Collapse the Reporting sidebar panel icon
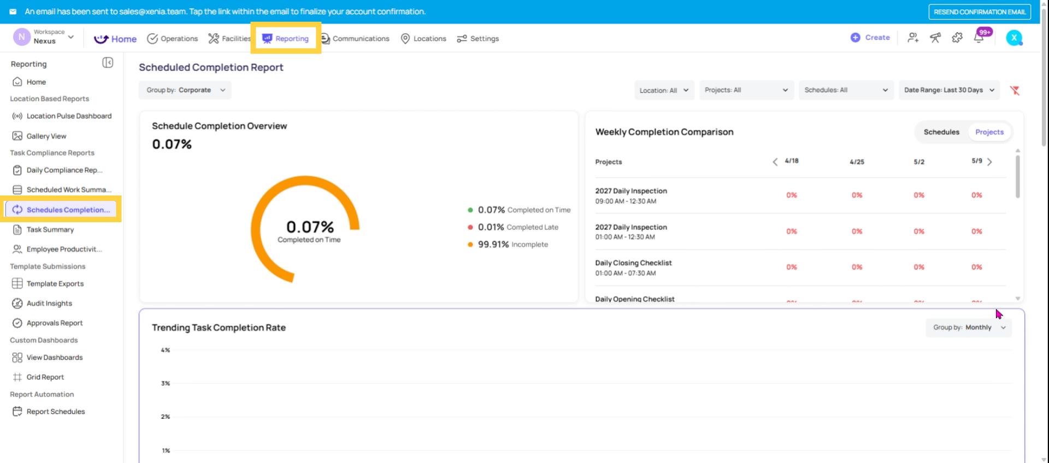This screenshot has height=463, width=1049. (108, 63)
